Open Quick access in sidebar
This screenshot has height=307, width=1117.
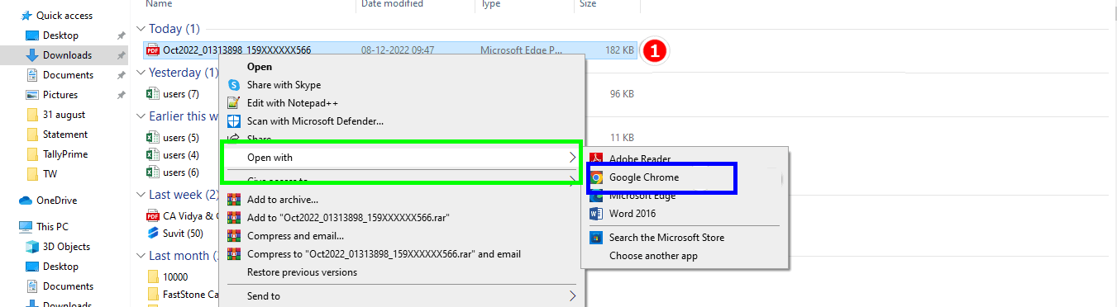64,16
